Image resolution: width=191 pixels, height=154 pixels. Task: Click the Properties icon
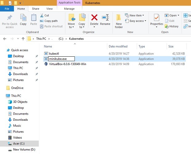[x=156, y=18]
